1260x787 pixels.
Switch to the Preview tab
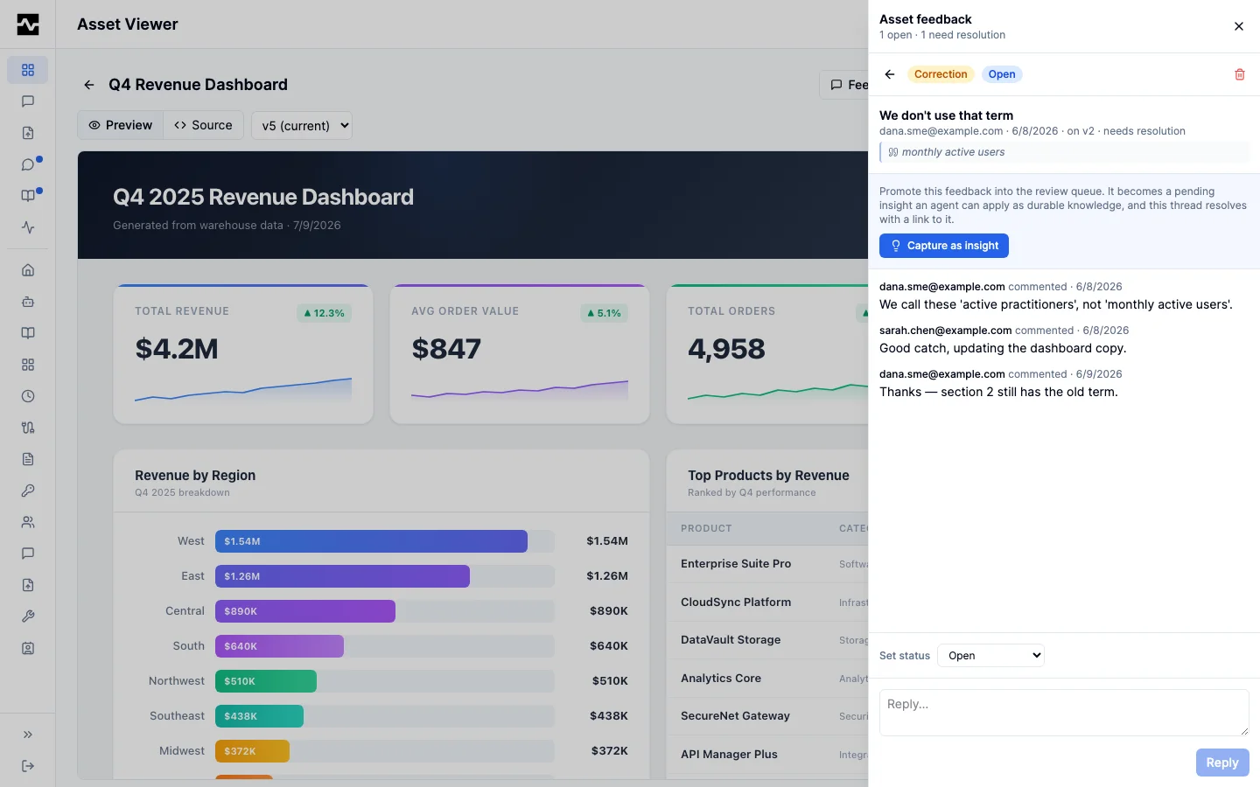[121, 125]
